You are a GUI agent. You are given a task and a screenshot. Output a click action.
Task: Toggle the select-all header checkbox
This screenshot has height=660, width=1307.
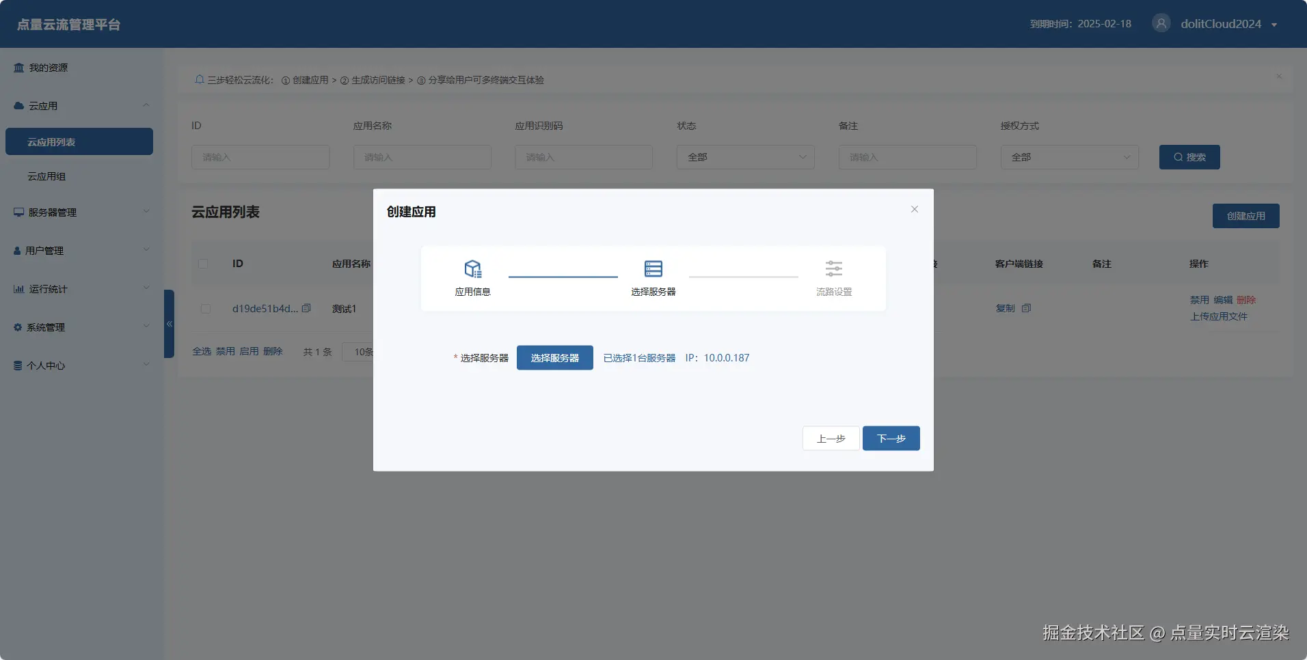coord(203,264)
